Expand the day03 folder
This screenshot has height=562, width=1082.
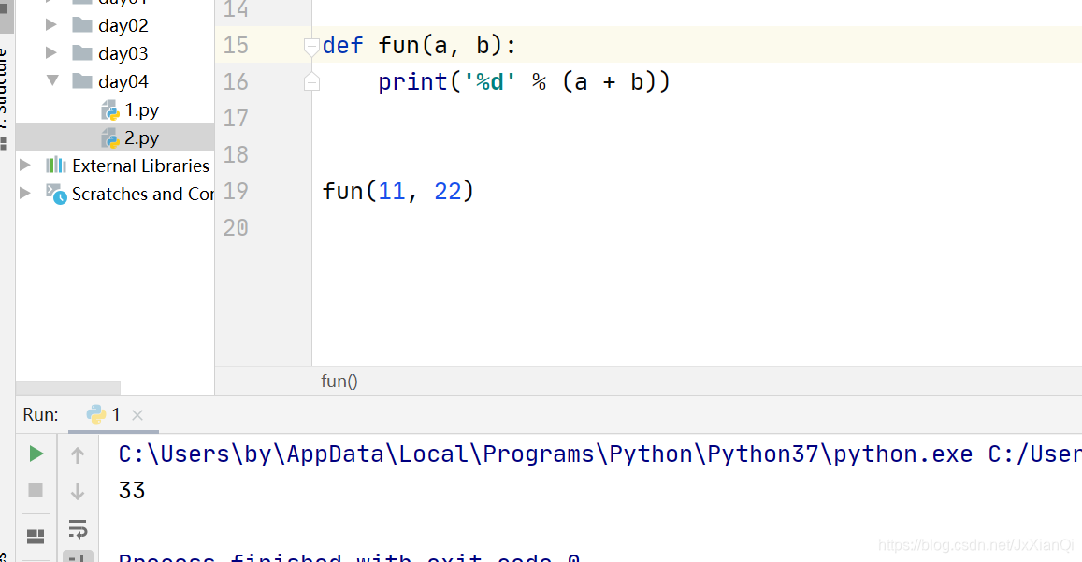51,52
